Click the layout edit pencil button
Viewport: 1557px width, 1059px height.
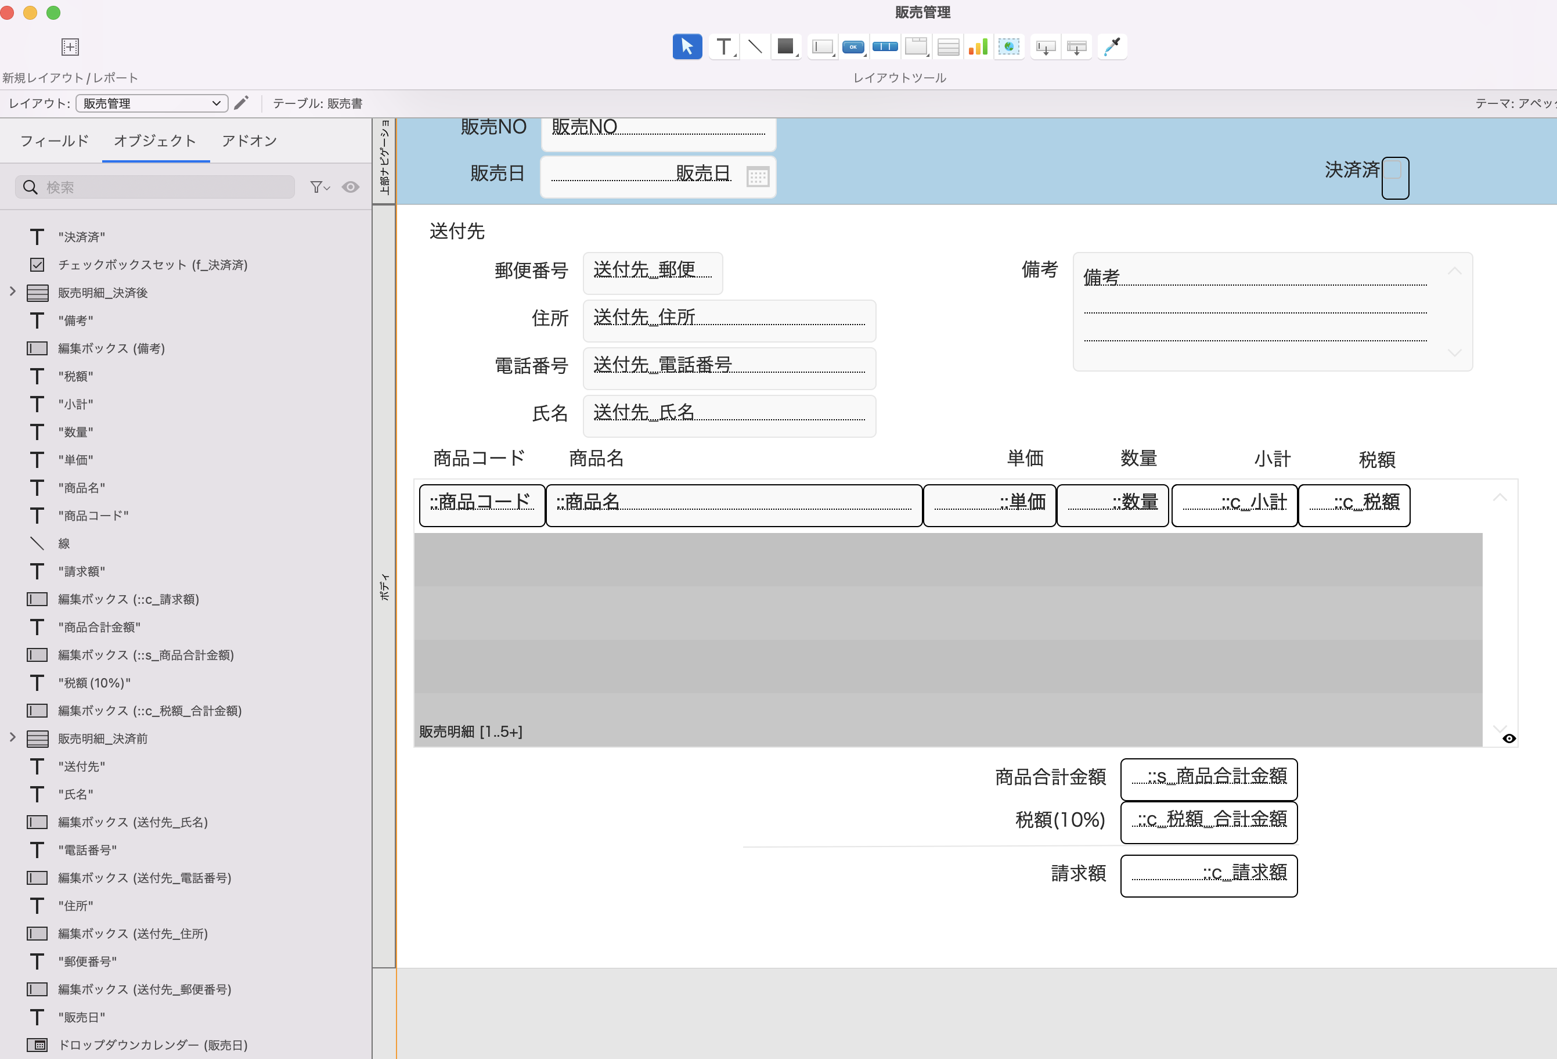tap(241, 103)
